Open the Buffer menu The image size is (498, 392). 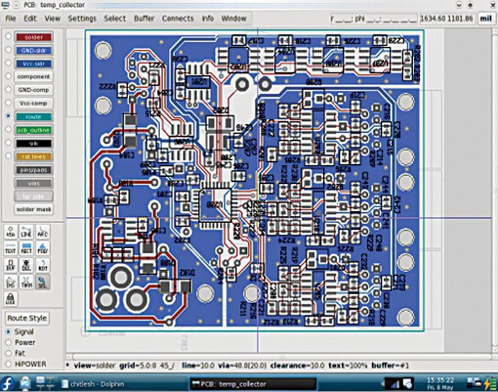(x=143, y=18)
